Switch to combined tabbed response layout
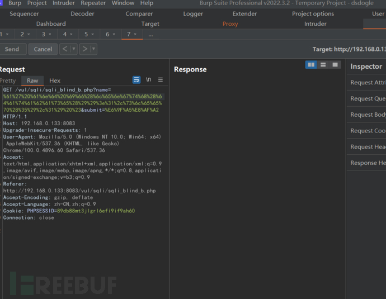This screenshot has width=386, height=299. pyautogui.click(x=335, y=65)
